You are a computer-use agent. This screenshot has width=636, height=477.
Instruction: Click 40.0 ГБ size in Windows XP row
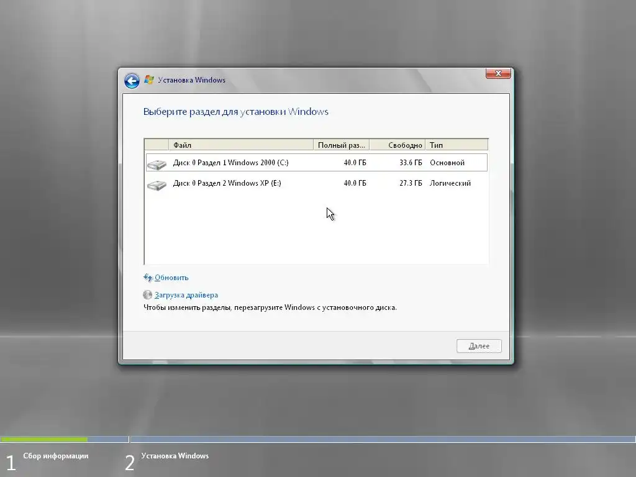pyautogui.click(x=355, y=183)
